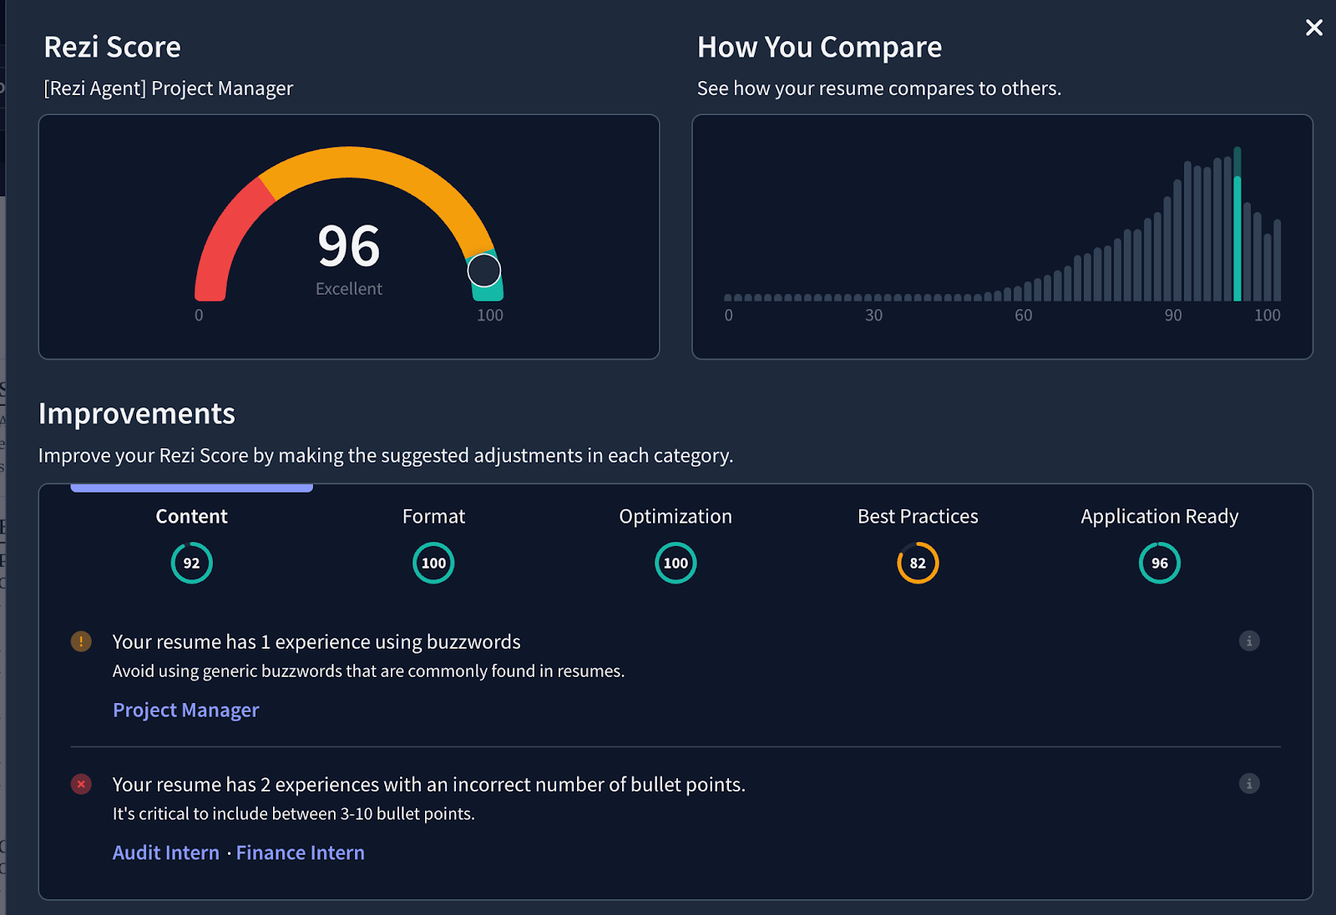Click the chart axis label 30
The width and height of the screenshot is (1336, 915).
[873, 316]
